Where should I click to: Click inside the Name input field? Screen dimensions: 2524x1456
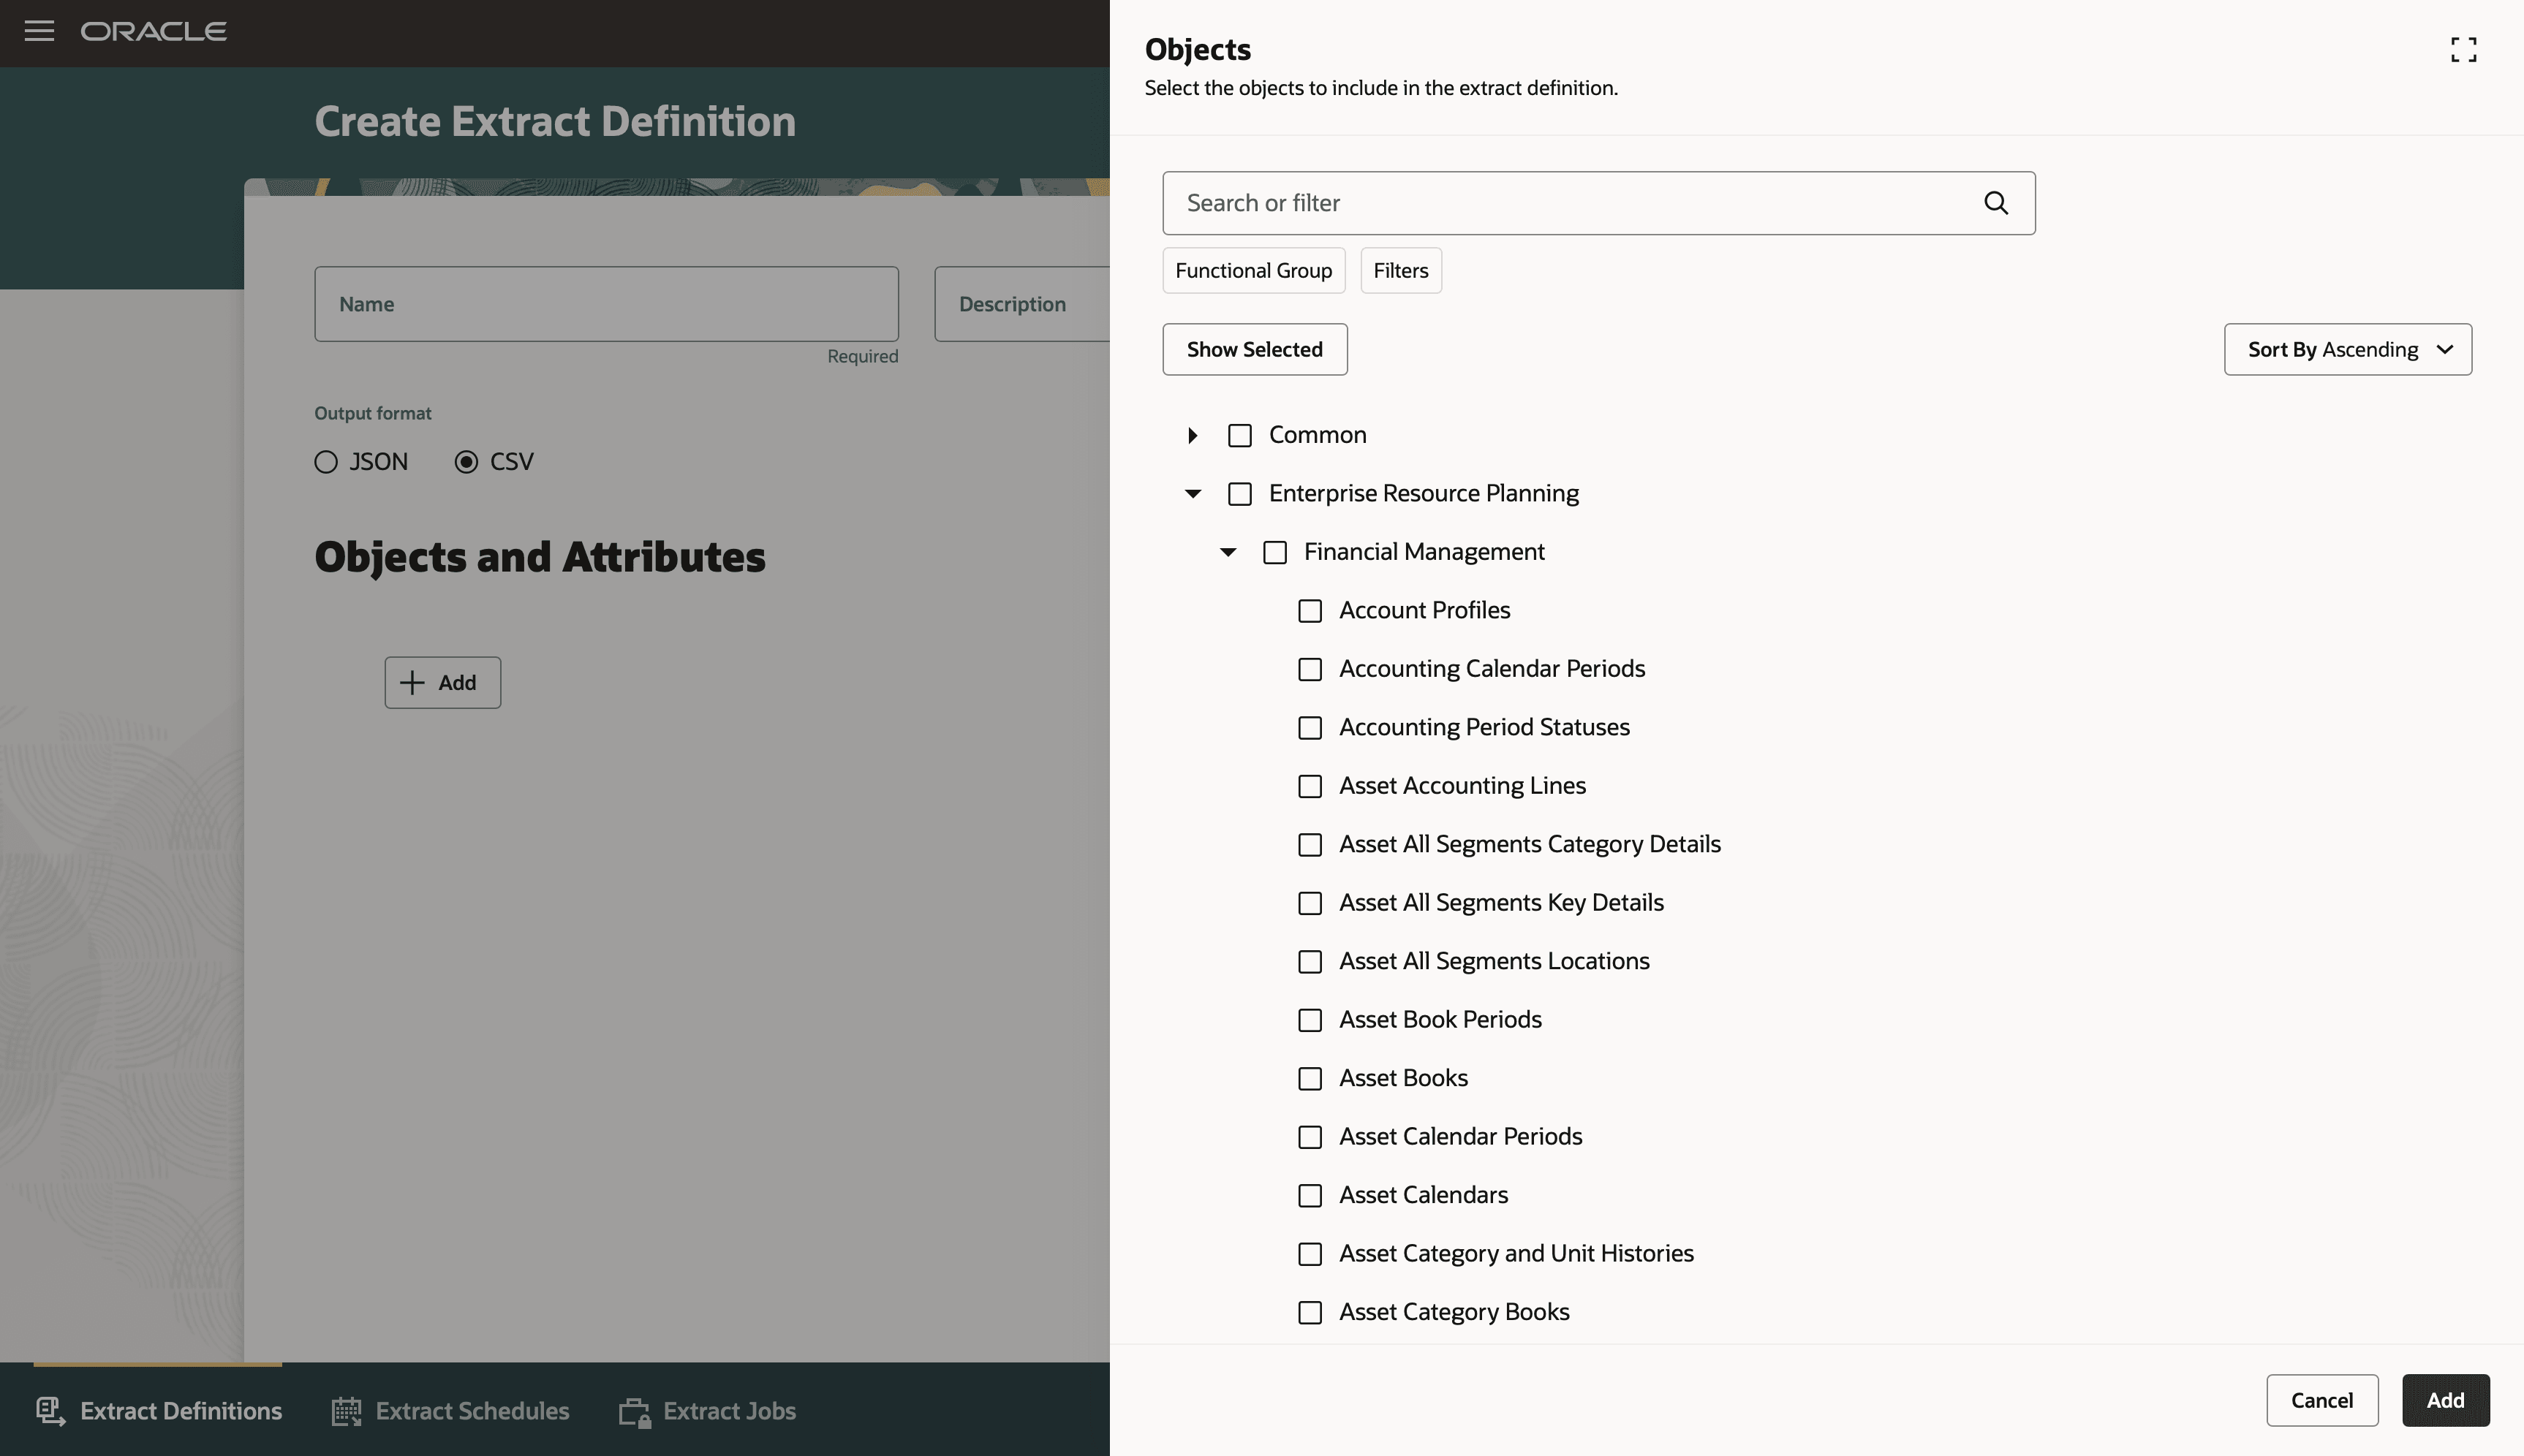coord(605,303)
